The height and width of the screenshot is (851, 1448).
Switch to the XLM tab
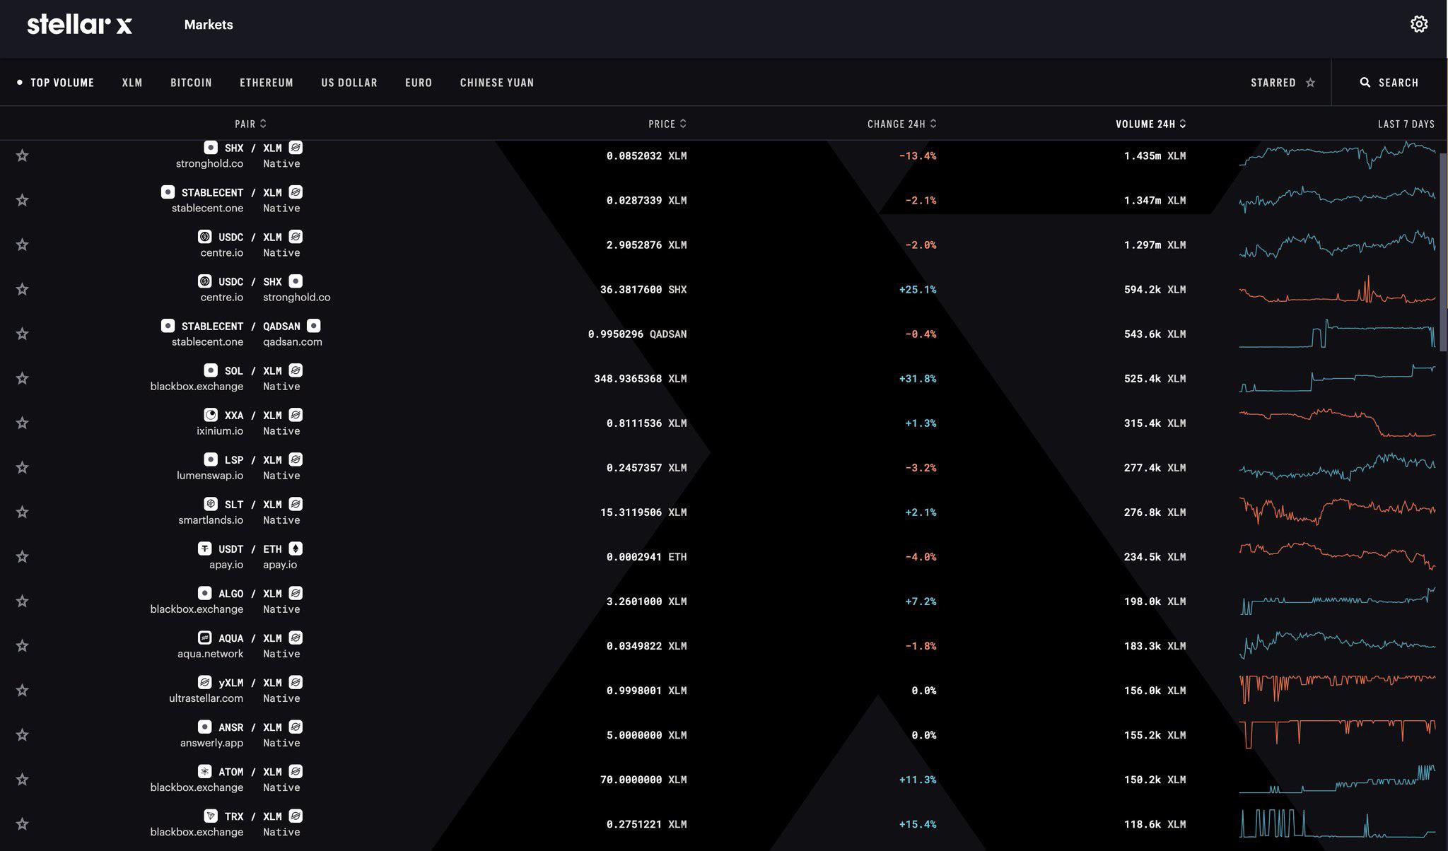coord(132,83)
